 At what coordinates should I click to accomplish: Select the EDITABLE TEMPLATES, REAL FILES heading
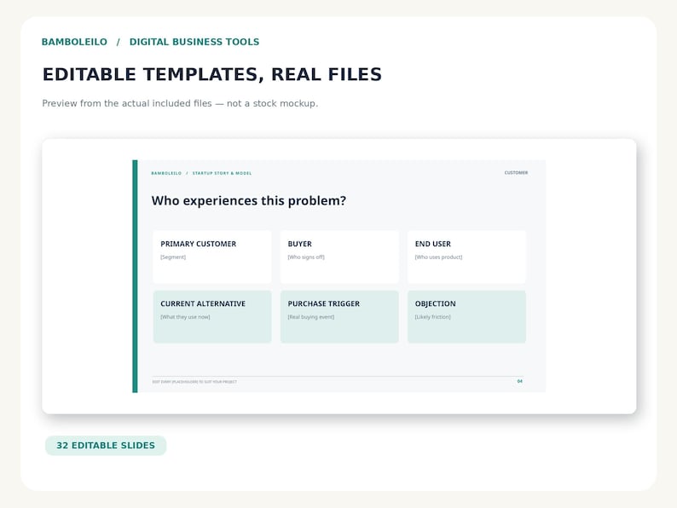(x=212, y=74)
